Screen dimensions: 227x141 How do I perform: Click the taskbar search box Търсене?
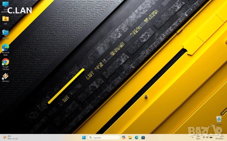(x=104, y=137)
